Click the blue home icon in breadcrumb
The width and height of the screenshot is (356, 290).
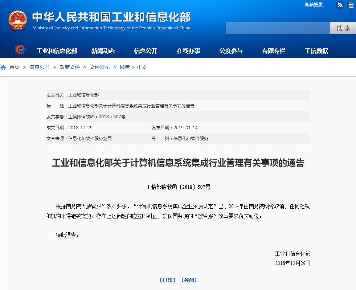[x=3, y=67]
